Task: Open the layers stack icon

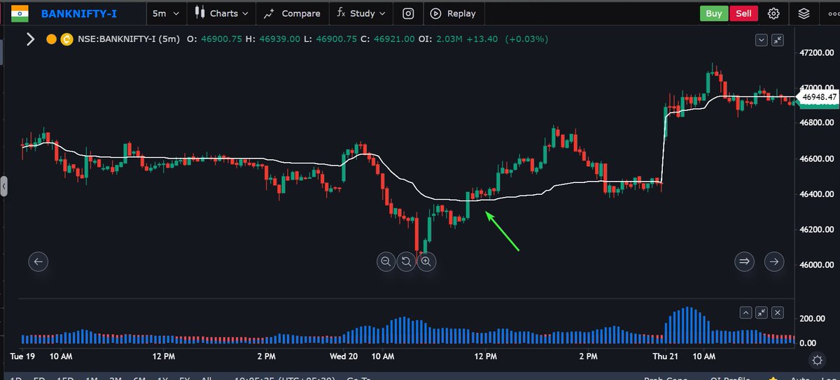Action: (x=804, y=13)
